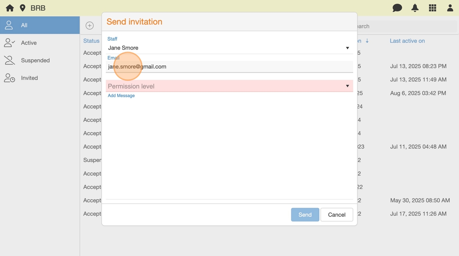Click the Status column header
Viewport: 459px width, 256px height.
pyautogui.click(x=91, y=41)
